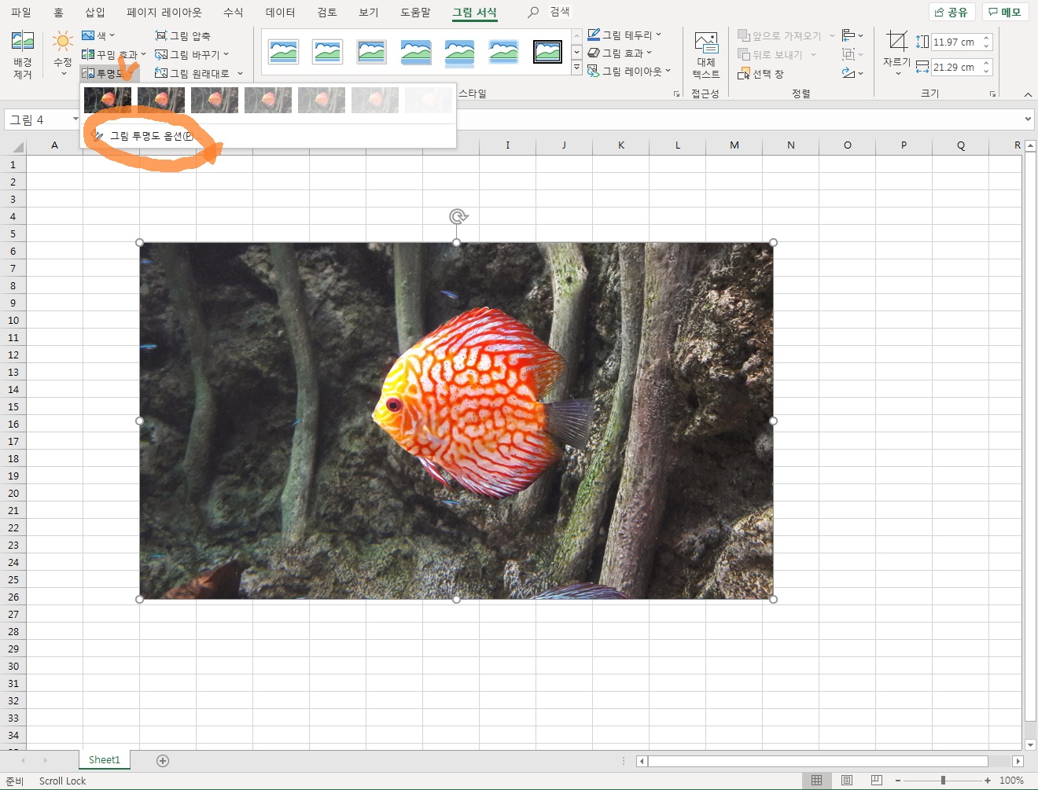
Task: Switch to the 검토 review tab
Action: (x=327, y=12)
